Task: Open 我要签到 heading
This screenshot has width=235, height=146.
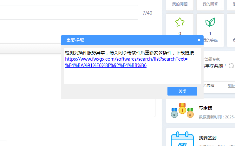Action: click(x=208, y=138)
